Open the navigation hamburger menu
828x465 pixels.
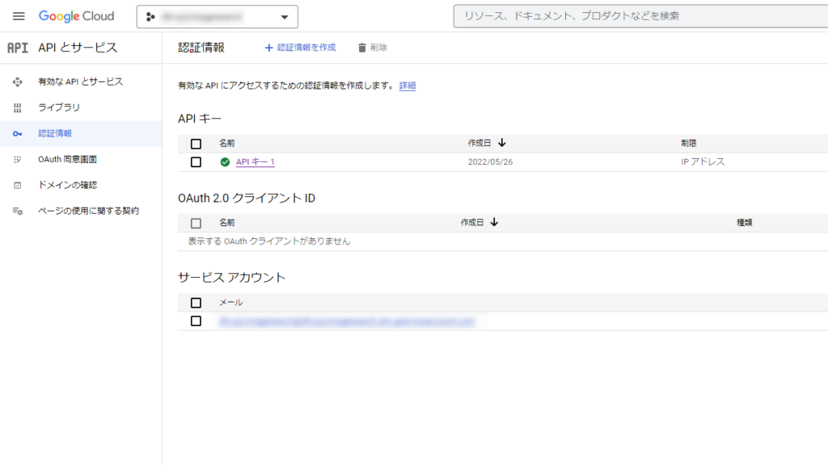pos(19,15)
